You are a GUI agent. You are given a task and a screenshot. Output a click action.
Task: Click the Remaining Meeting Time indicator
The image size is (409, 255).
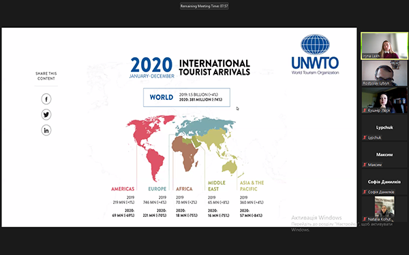point(204,6)
